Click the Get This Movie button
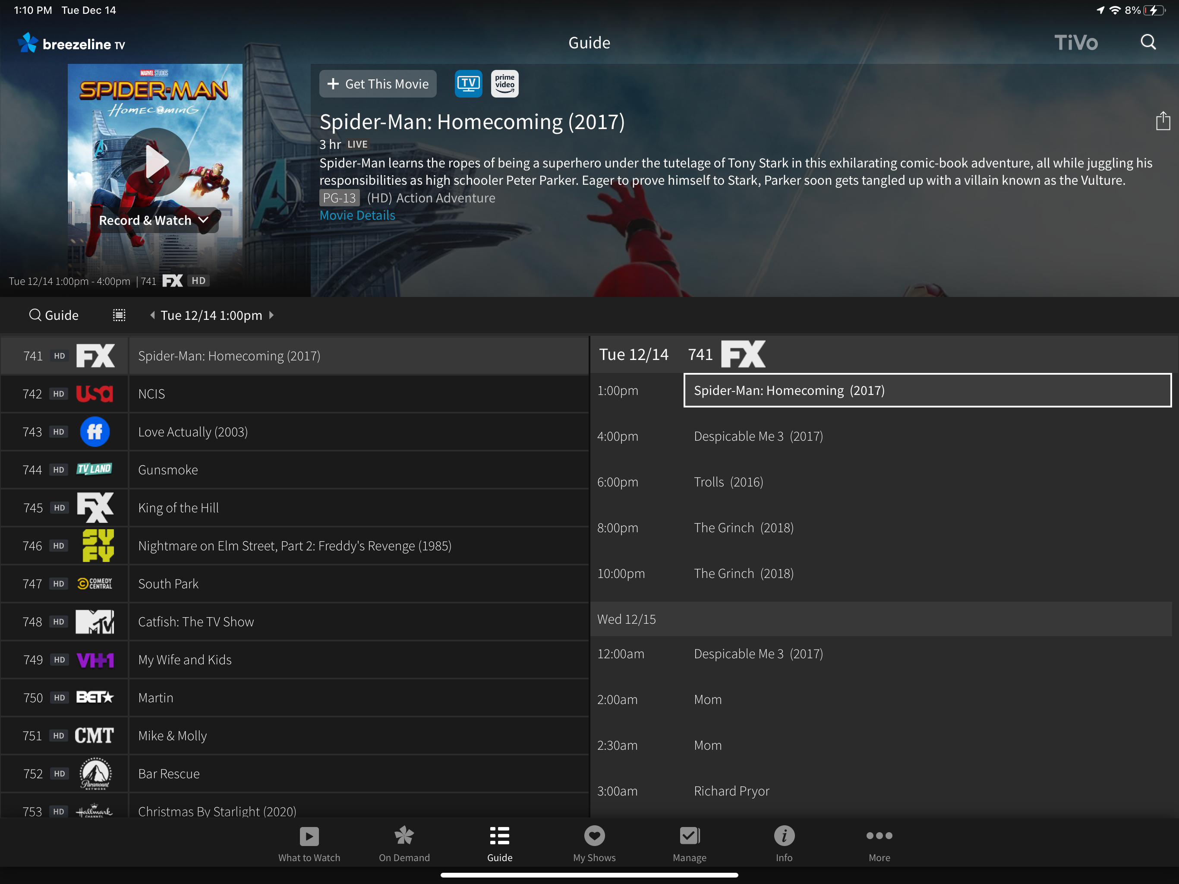Image resolution: width=1179 pixels, height=884 pixels. [x=378, y=84]
